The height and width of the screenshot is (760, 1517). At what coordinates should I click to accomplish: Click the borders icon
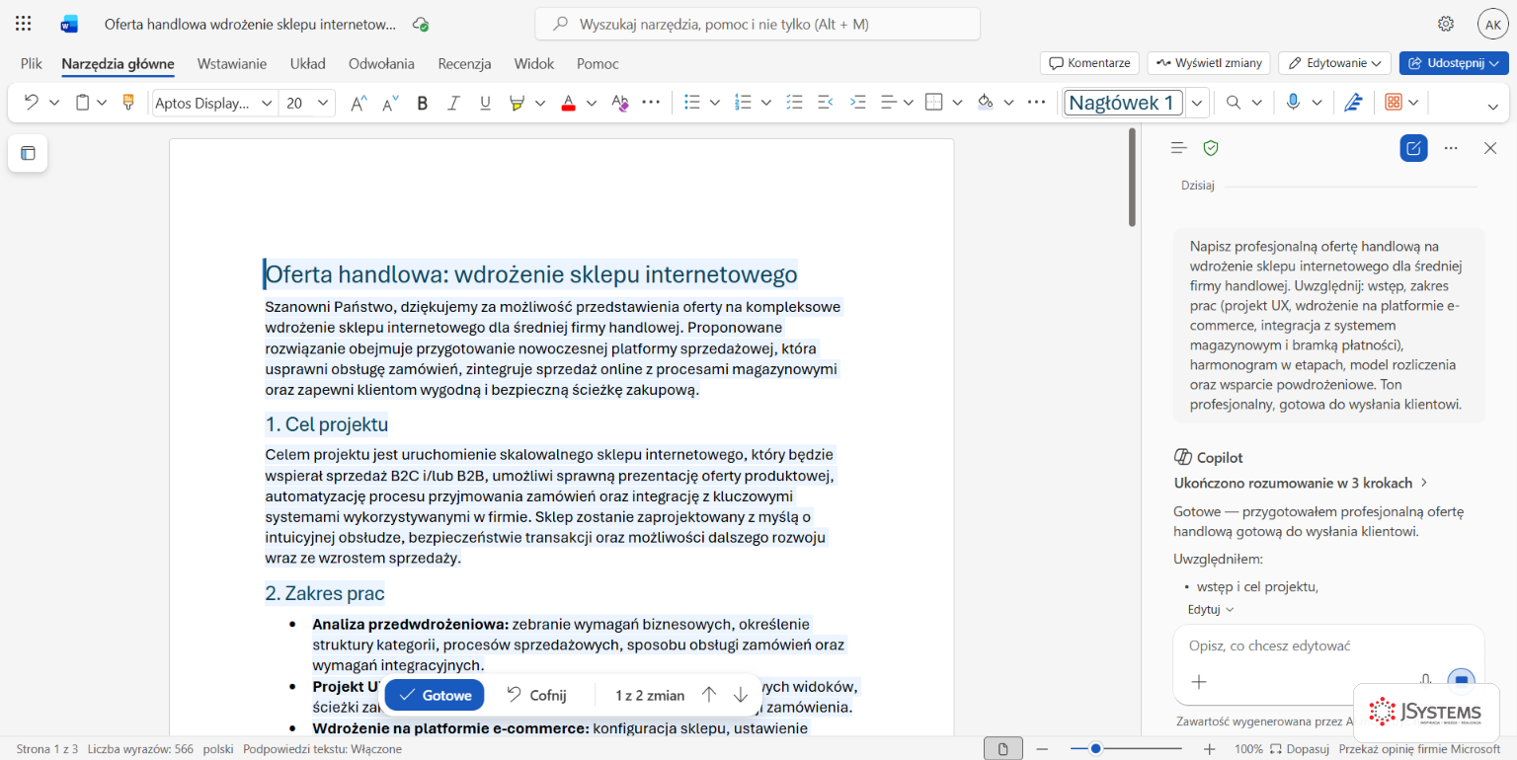click(934, 102)
